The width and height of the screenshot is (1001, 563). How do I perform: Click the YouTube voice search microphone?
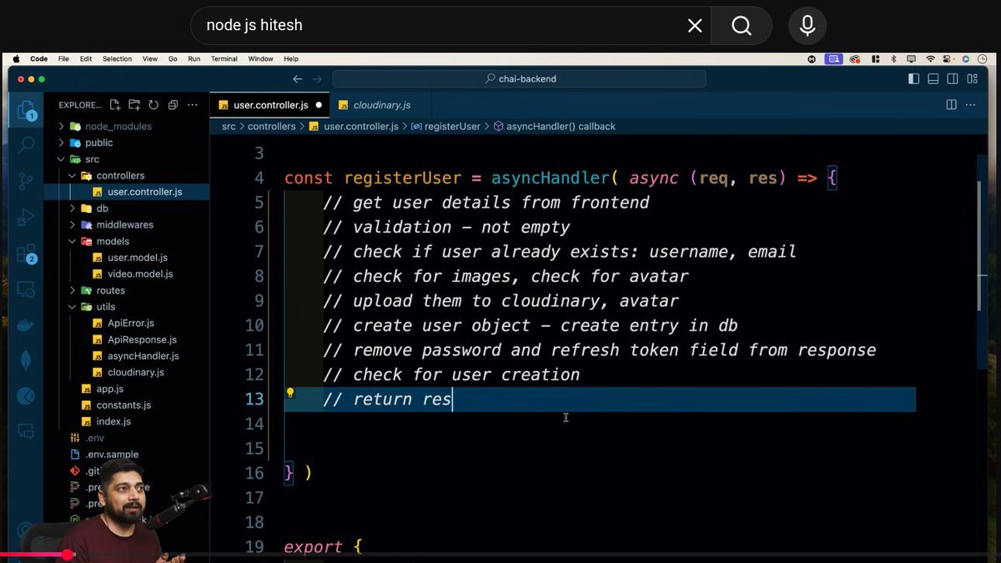coord(807,26)
